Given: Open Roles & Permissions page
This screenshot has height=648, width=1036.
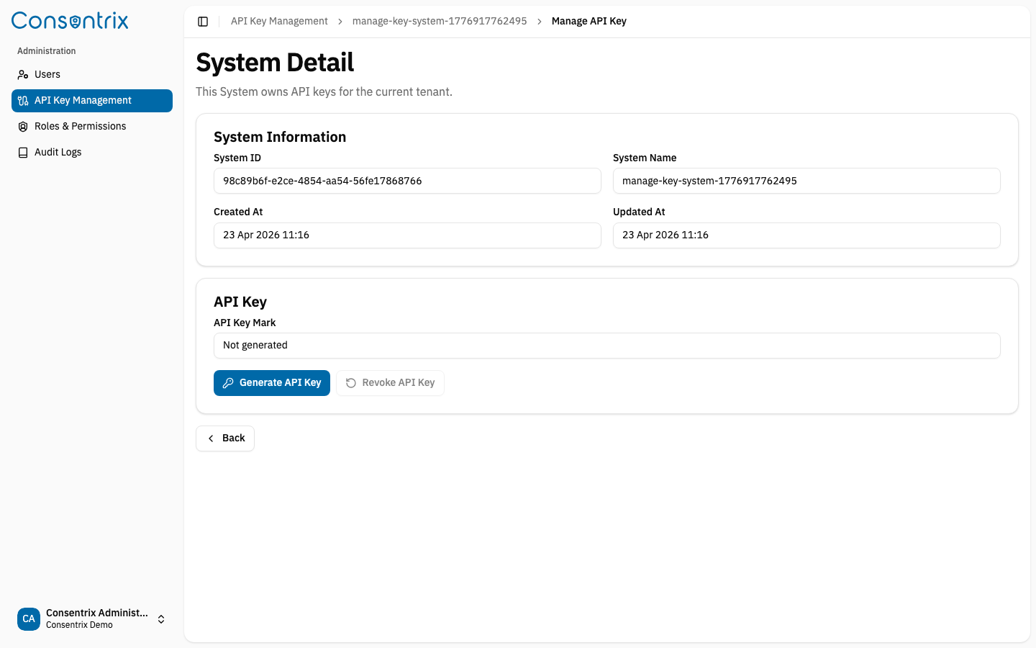Looking at the screenshot, I should click(92, 127).
